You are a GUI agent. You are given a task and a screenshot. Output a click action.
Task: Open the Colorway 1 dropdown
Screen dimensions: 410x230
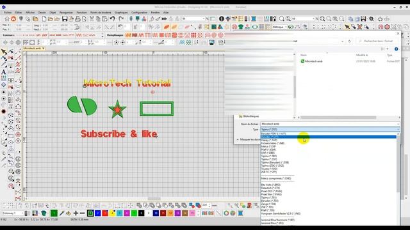(13, 213)
